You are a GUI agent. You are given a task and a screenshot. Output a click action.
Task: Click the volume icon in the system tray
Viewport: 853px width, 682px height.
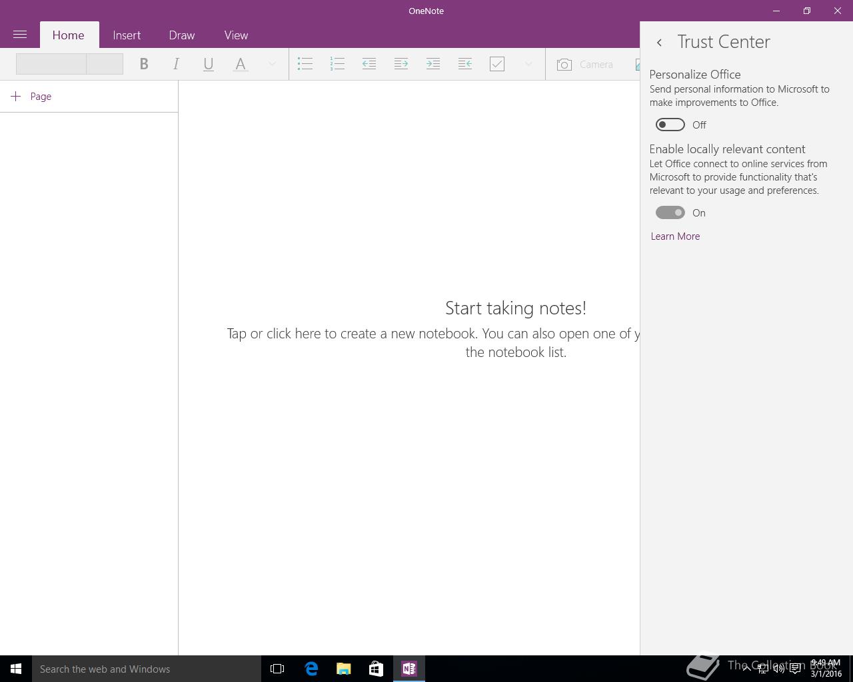[779, 669]
